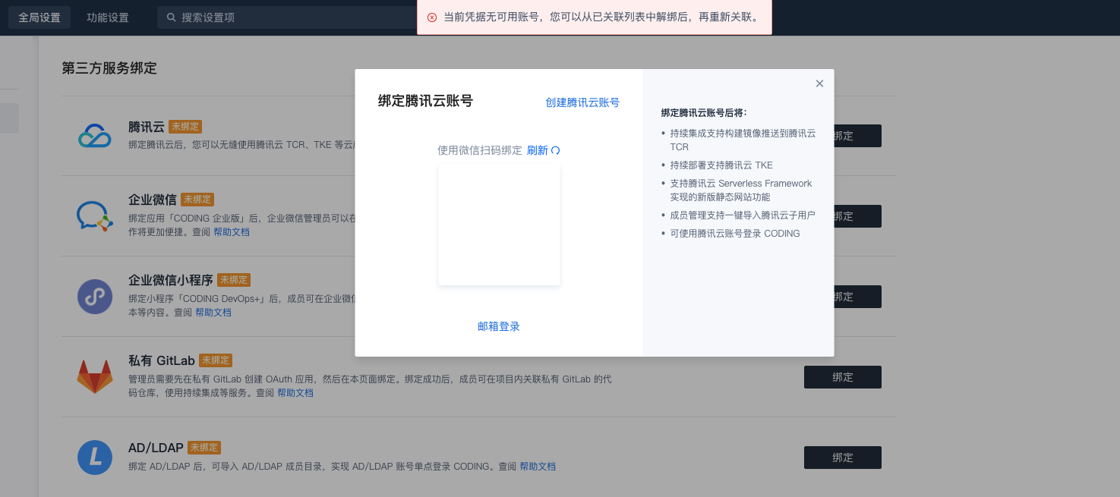
Task: Click the 使用微信扫码绑定 label
Action: pyautogui.click(x=480, y=150)
